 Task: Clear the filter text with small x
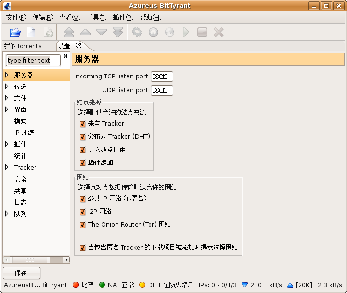[x=65, y=56]
